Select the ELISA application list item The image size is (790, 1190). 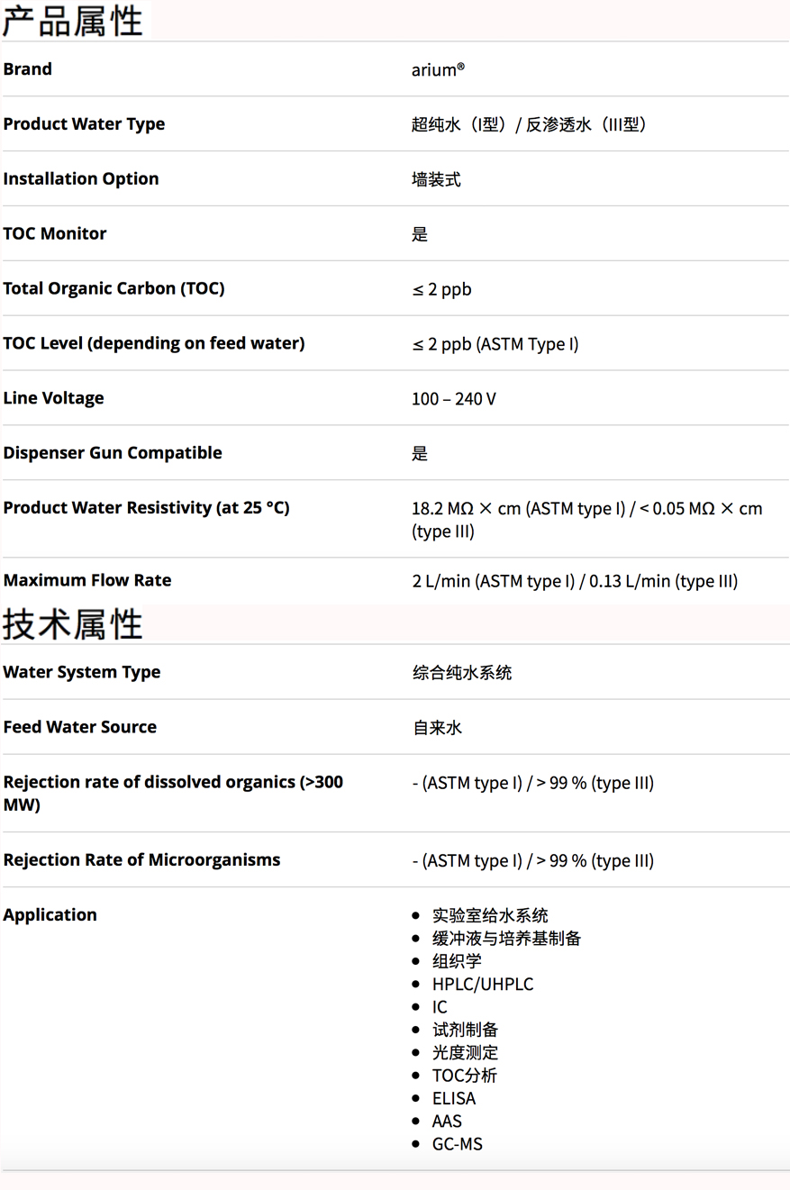453,1098
